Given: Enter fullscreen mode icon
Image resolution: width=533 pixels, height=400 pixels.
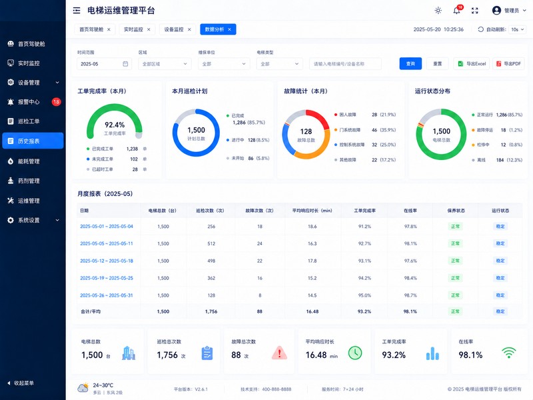Looking at the screenshot, I should coord(475,11).
